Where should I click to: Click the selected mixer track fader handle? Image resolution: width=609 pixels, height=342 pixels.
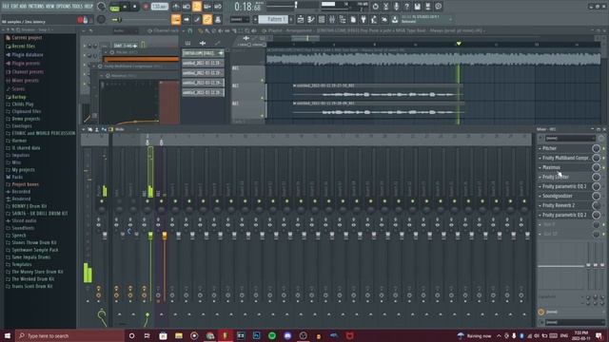click(x=150, y=236)
